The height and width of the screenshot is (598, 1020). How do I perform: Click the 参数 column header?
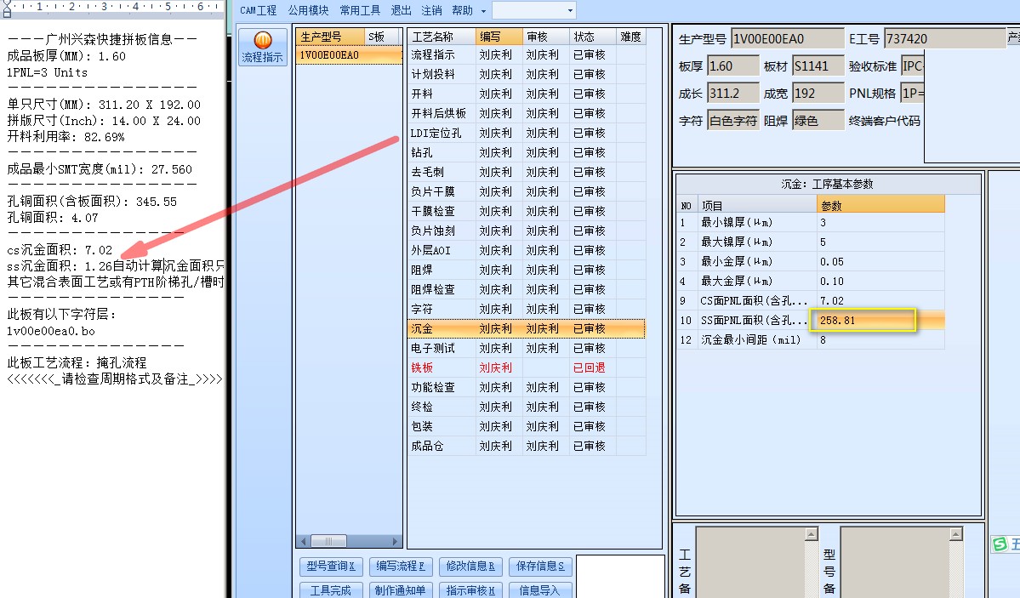pyautogui.click(x=880, y=206)
